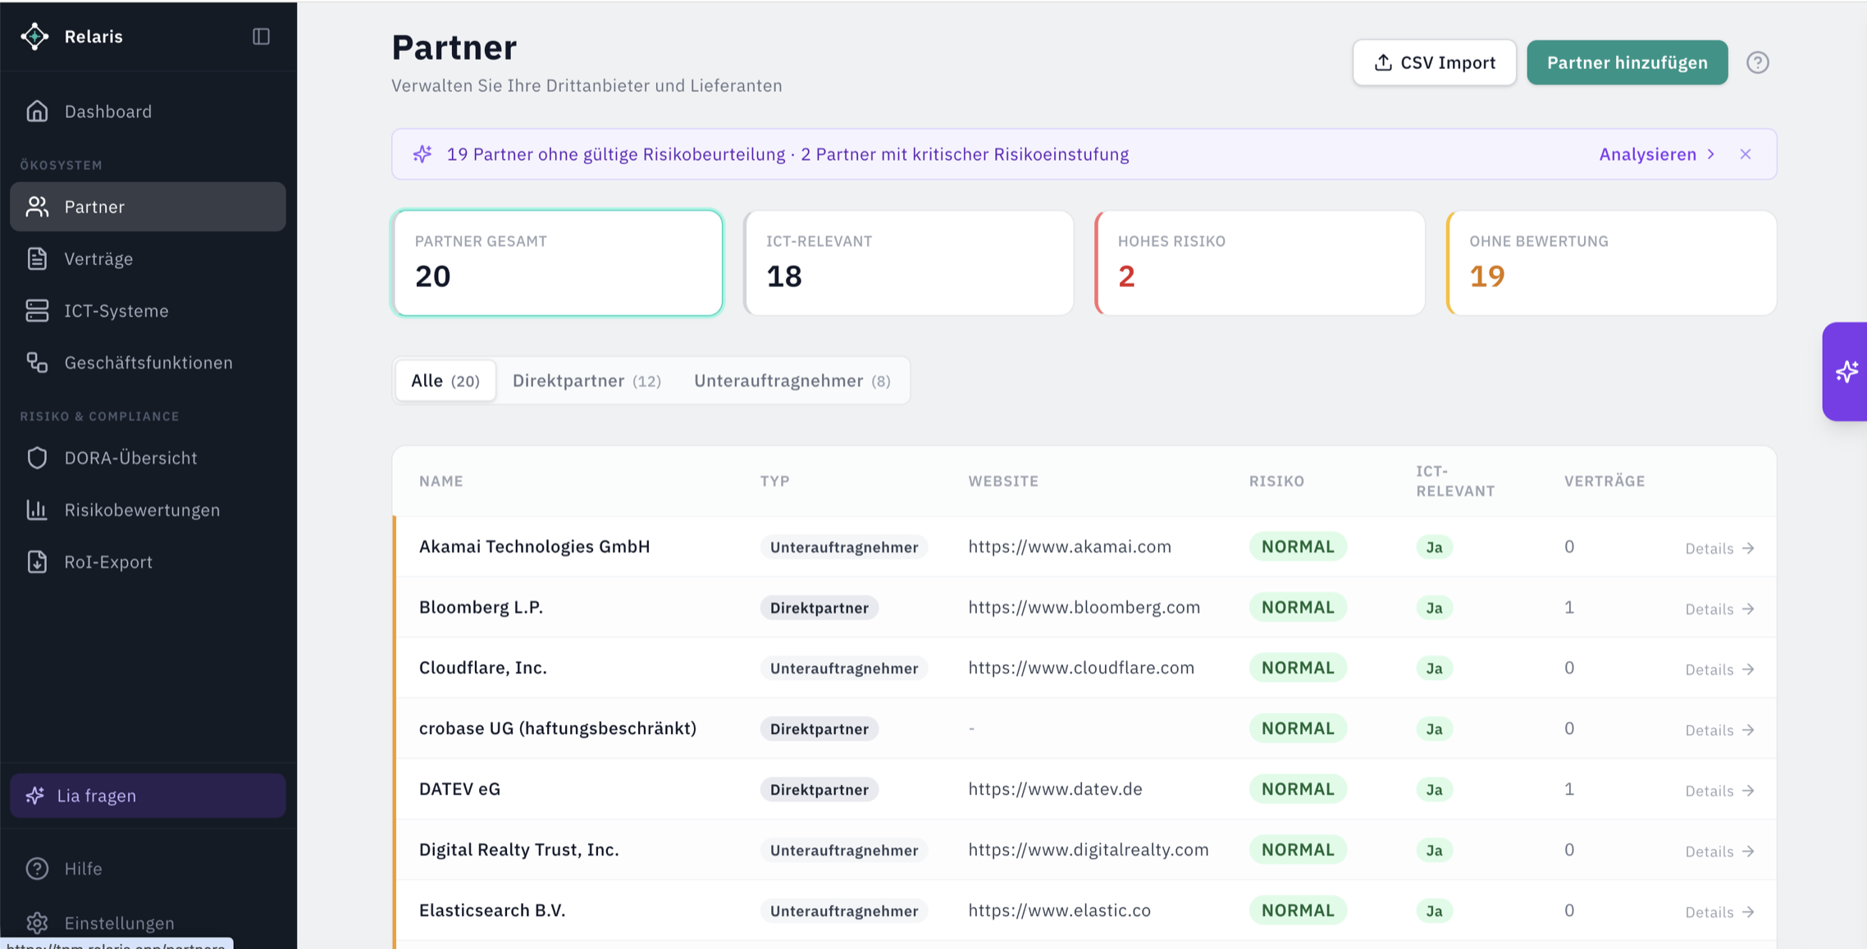Dismiss the Risikobeurteilung notification banner
Image resolution: width=1867 pixels, height=949 pixels.
(x=1746, y=154)
